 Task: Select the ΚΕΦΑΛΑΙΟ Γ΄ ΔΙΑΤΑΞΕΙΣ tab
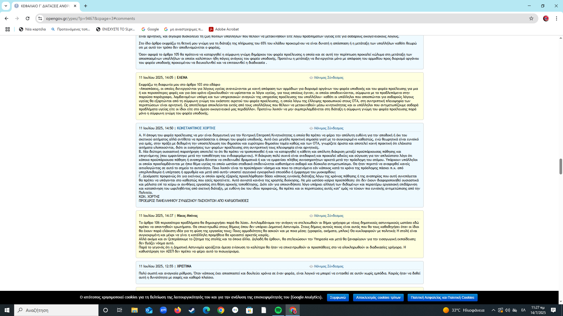pyautogui.click(x=45, y=6)
